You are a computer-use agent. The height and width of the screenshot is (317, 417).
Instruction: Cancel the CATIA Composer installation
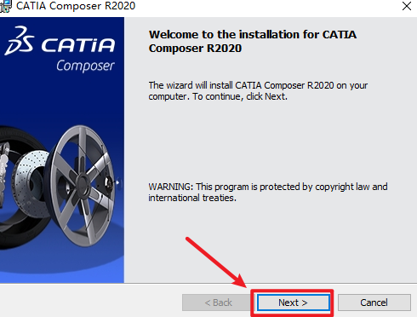[x=374, y=303]
